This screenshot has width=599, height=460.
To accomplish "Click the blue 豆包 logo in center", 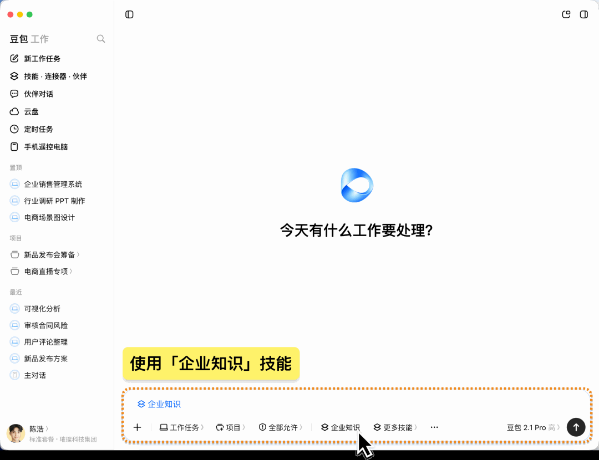I will coord(357,185).
